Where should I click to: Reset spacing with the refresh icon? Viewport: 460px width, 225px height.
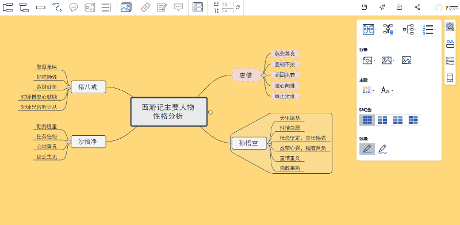tap(237, 7)
